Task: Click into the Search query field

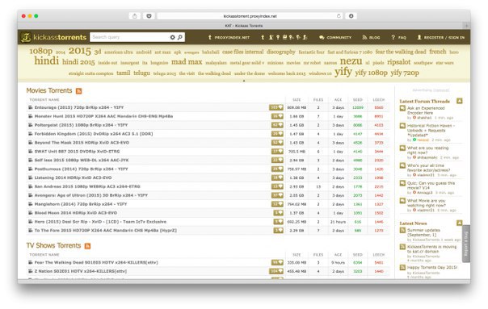Action: (129, 37)
